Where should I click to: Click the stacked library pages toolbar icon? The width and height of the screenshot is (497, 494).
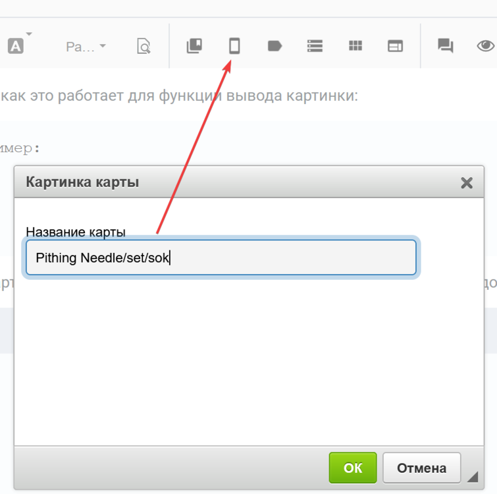[194, 46]
